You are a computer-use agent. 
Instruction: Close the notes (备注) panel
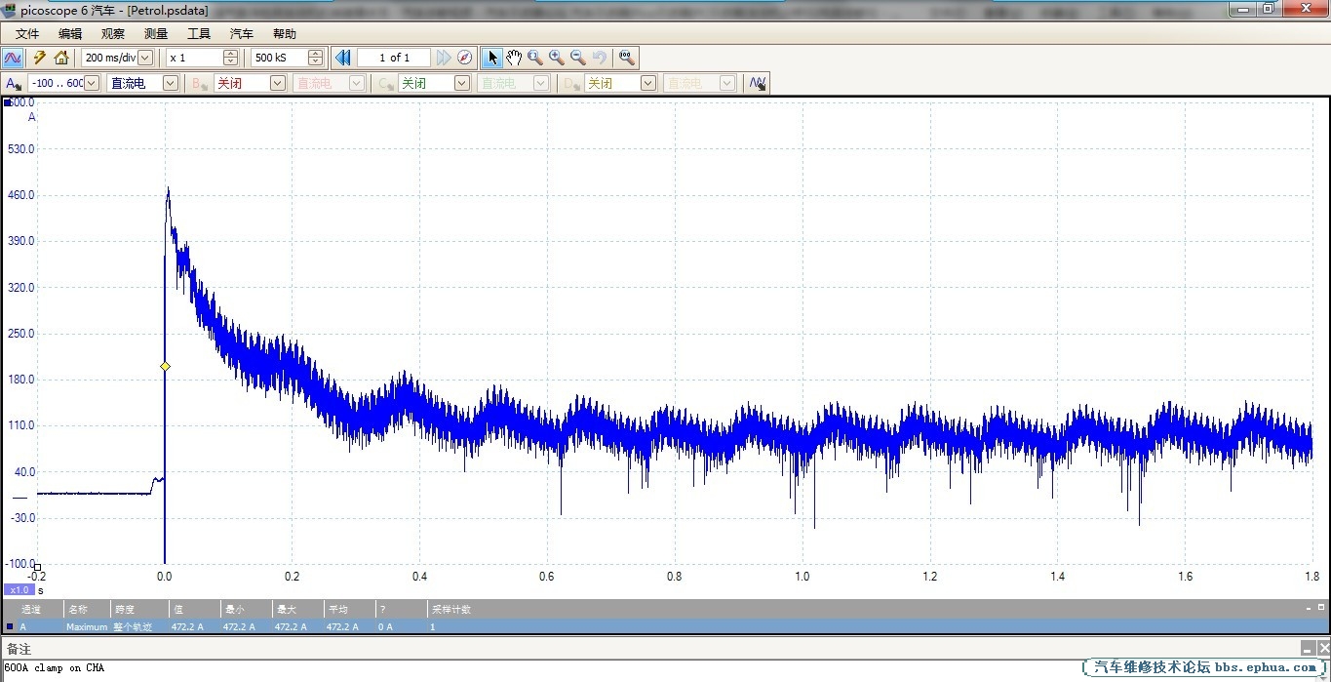(1323, 648)
